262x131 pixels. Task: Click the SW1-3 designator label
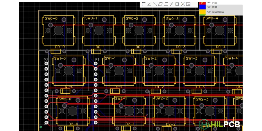coord(192,59)
